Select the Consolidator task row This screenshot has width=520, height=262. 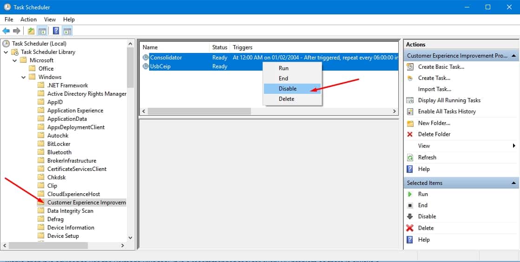click(269, 58)
